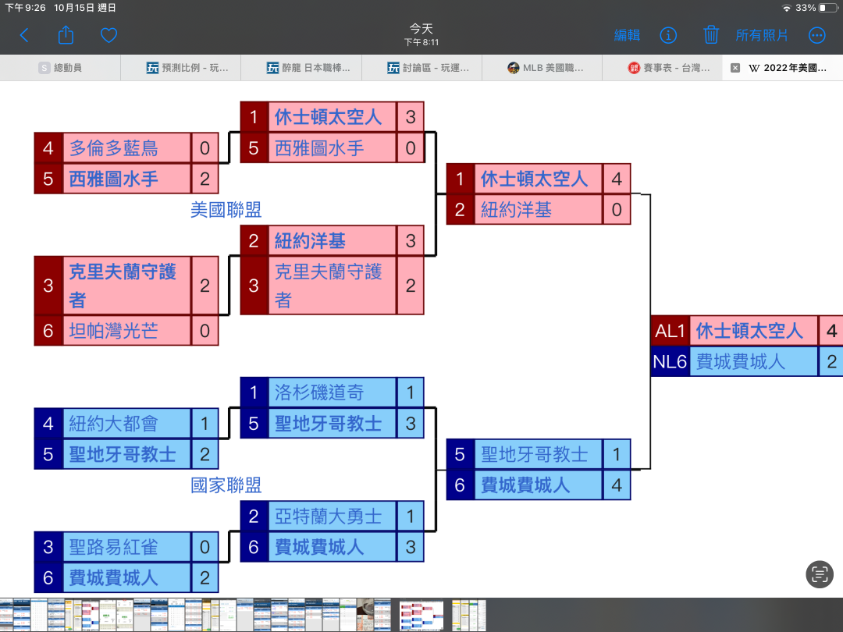
Task: Select the MLB 美國職 tab
Action: click(x=542, y=68)
